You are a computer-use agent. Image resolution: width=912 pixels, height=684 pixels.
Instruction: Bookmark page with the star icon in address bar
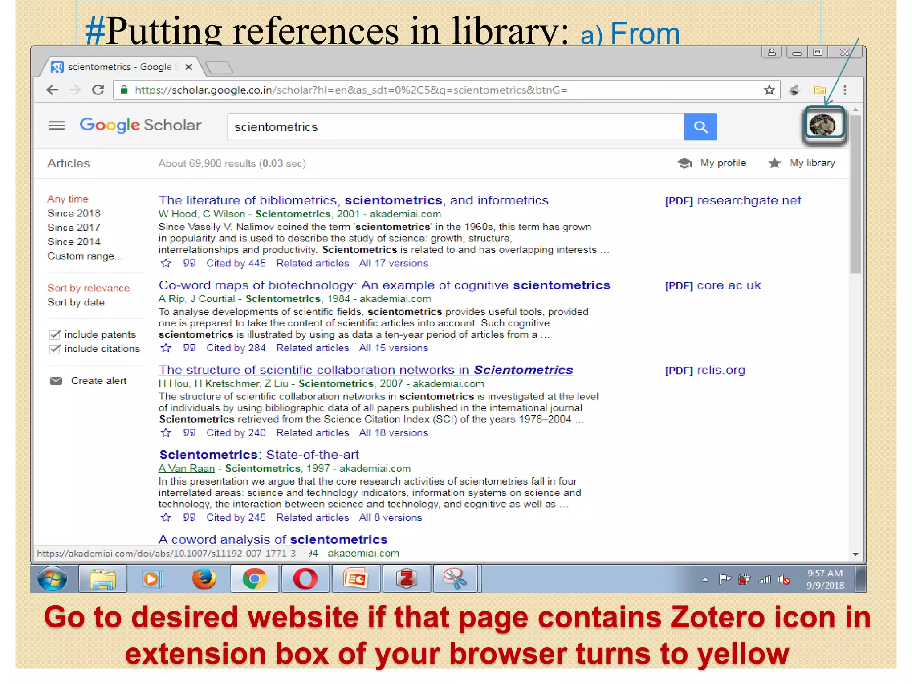point(769,90)
